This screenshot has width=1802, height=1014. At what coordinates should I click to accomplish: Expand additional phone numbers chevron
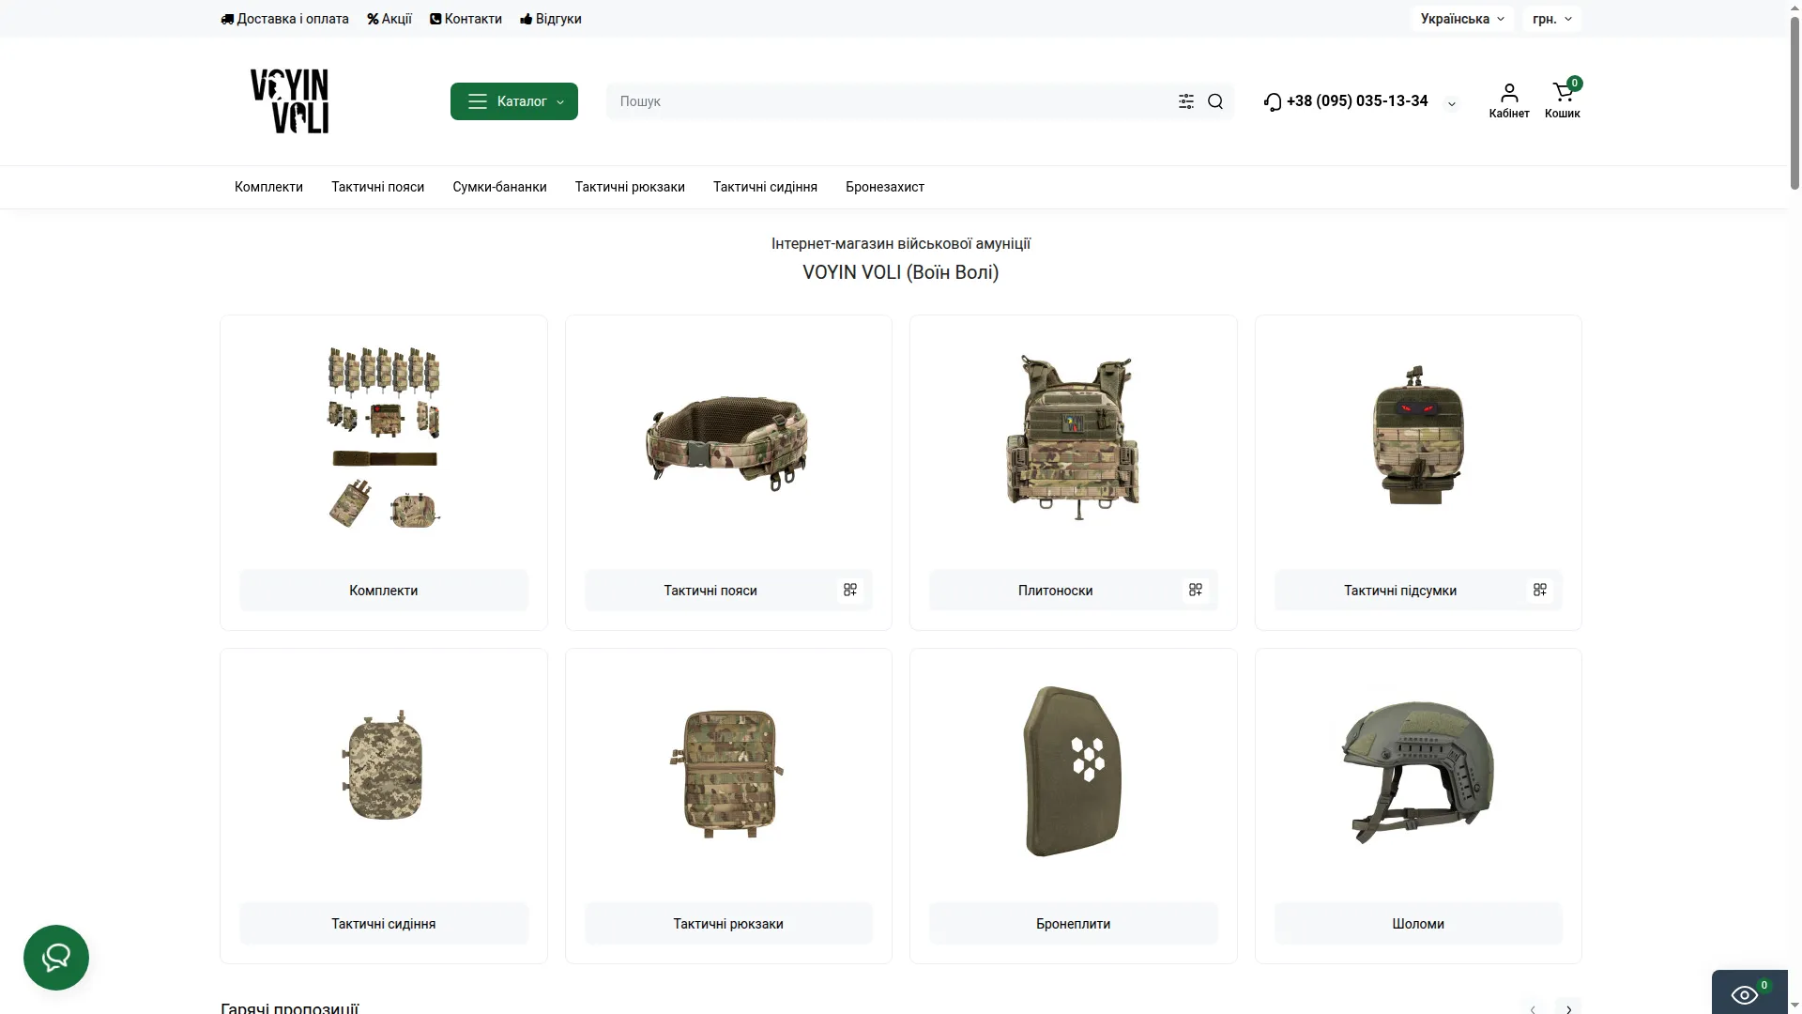pos(1452,103)
